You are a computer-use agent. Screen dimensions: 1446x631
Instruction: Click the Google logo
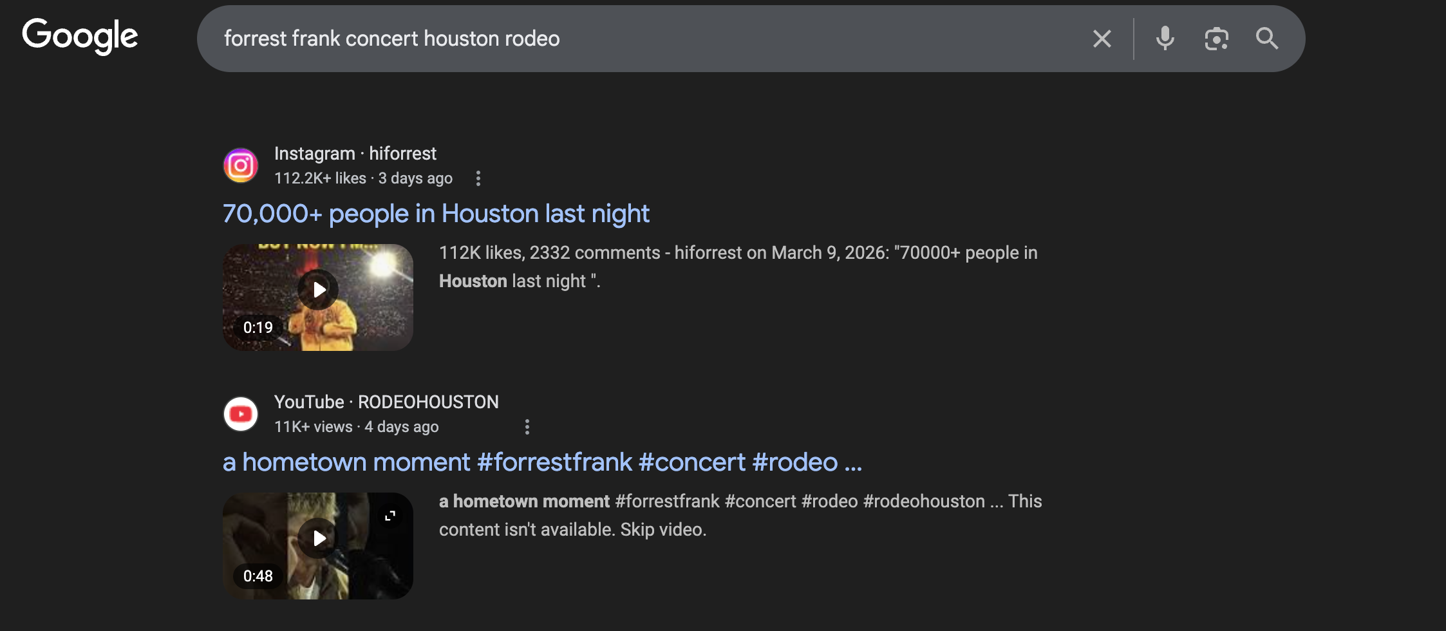point(80,36)
